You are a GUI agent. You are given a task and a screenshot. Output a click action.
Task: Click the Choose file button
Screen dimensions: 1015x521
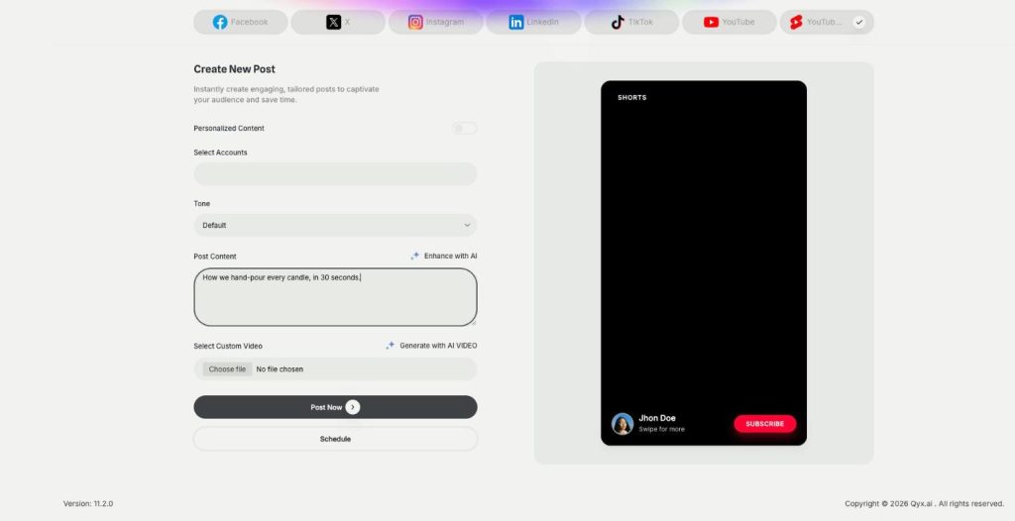tap(227, 368)
